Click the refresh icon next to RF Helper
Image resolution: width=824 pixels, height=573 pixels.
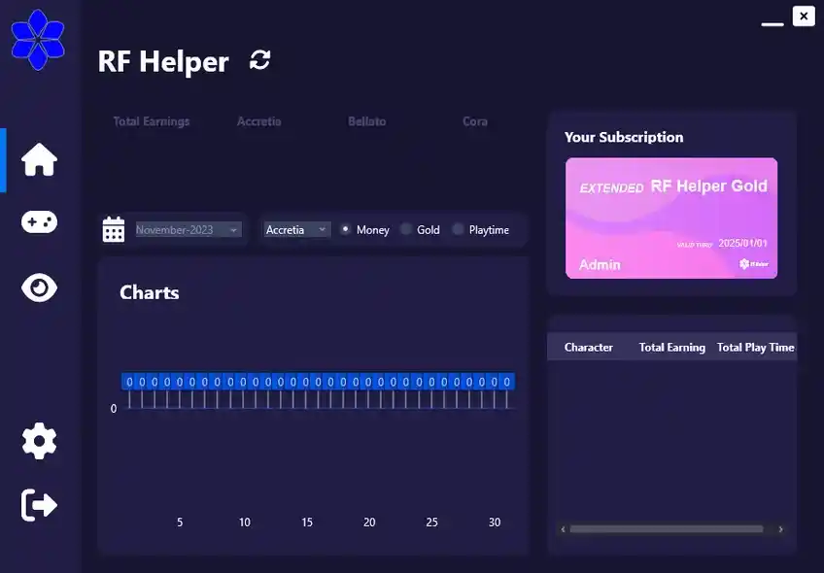[x=258, y=60]
